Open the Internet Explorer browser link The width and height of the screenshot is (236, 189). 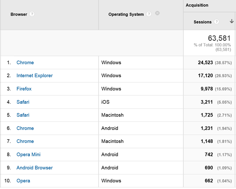(35, 76)
